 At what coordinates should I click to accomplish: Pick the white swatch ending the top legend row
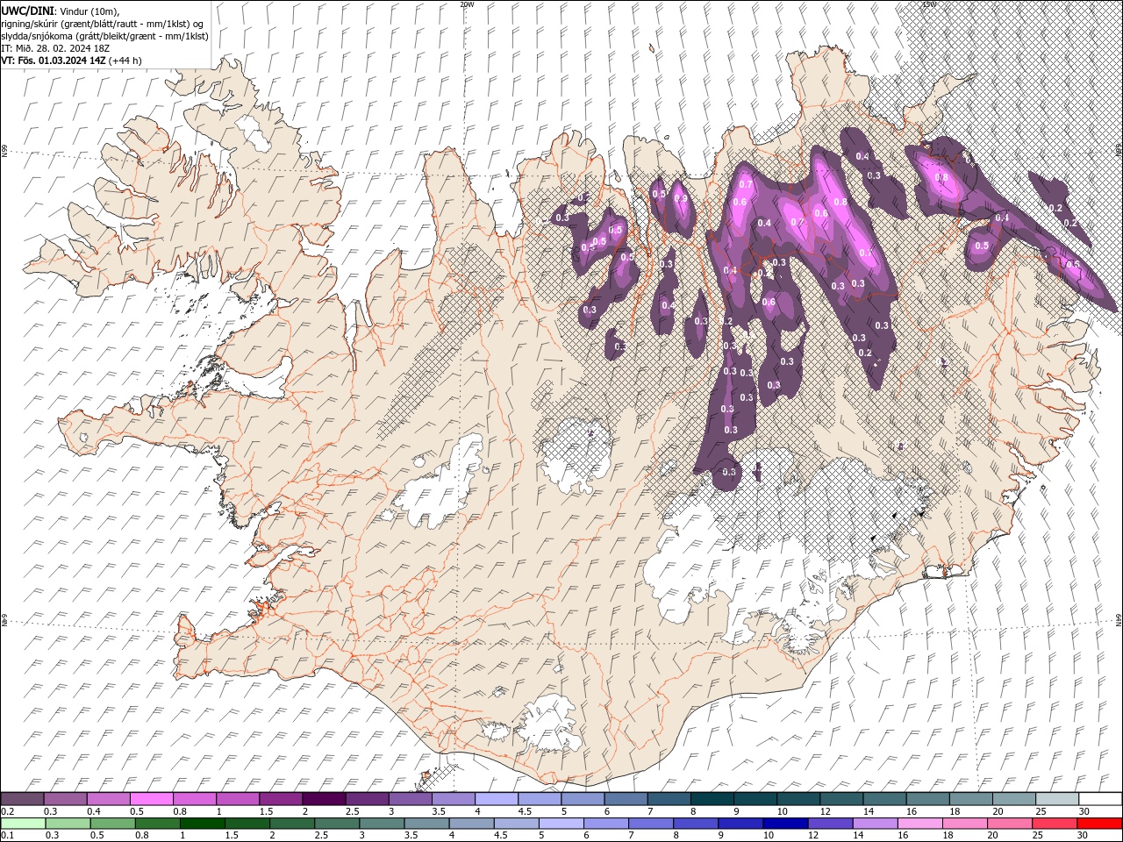(1099, 799)
